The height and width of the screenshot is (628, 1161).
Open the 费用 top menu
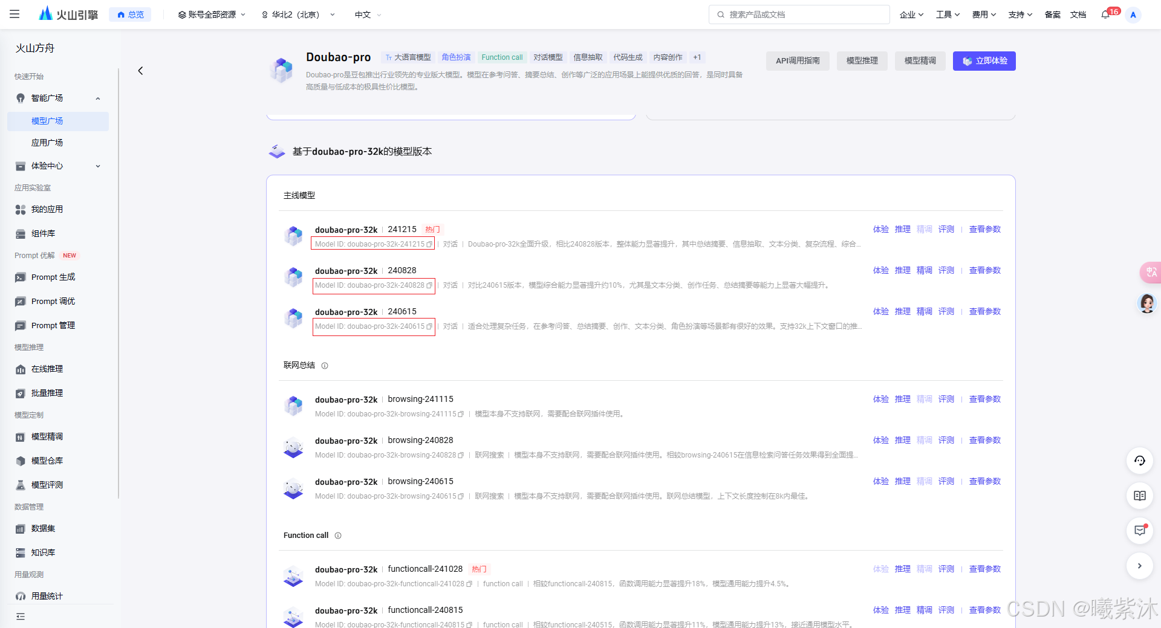[x=984, y=15]
